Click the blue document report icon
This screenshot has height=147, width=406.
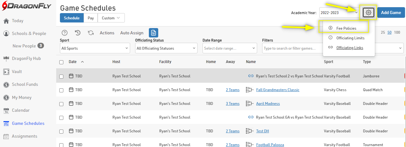(x=154, y=33)
